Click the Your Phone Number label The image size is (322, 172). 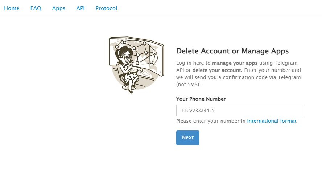[201, 99]
